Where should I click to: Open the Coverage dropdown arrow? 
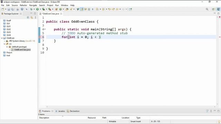tap(46, 9)
